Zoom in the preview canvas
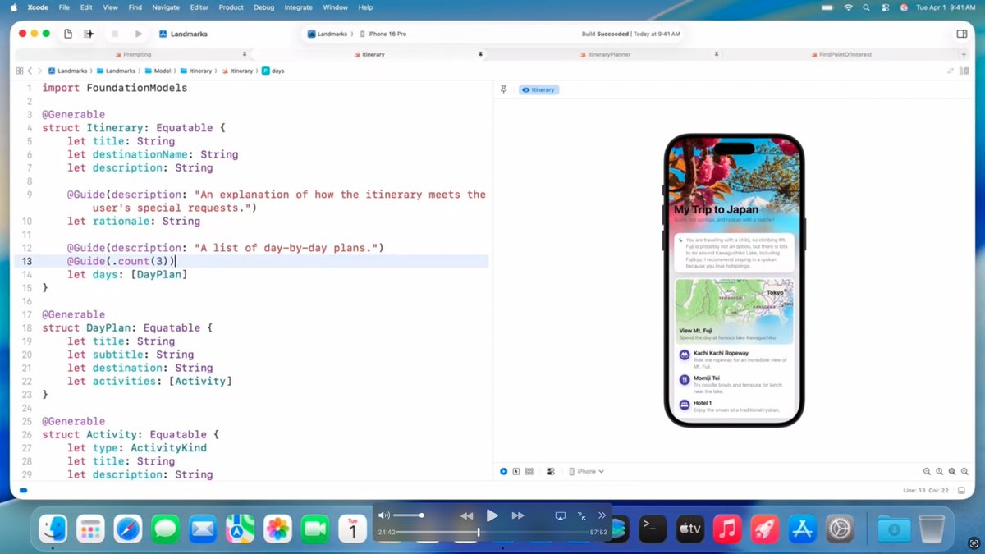 point(965,471)
